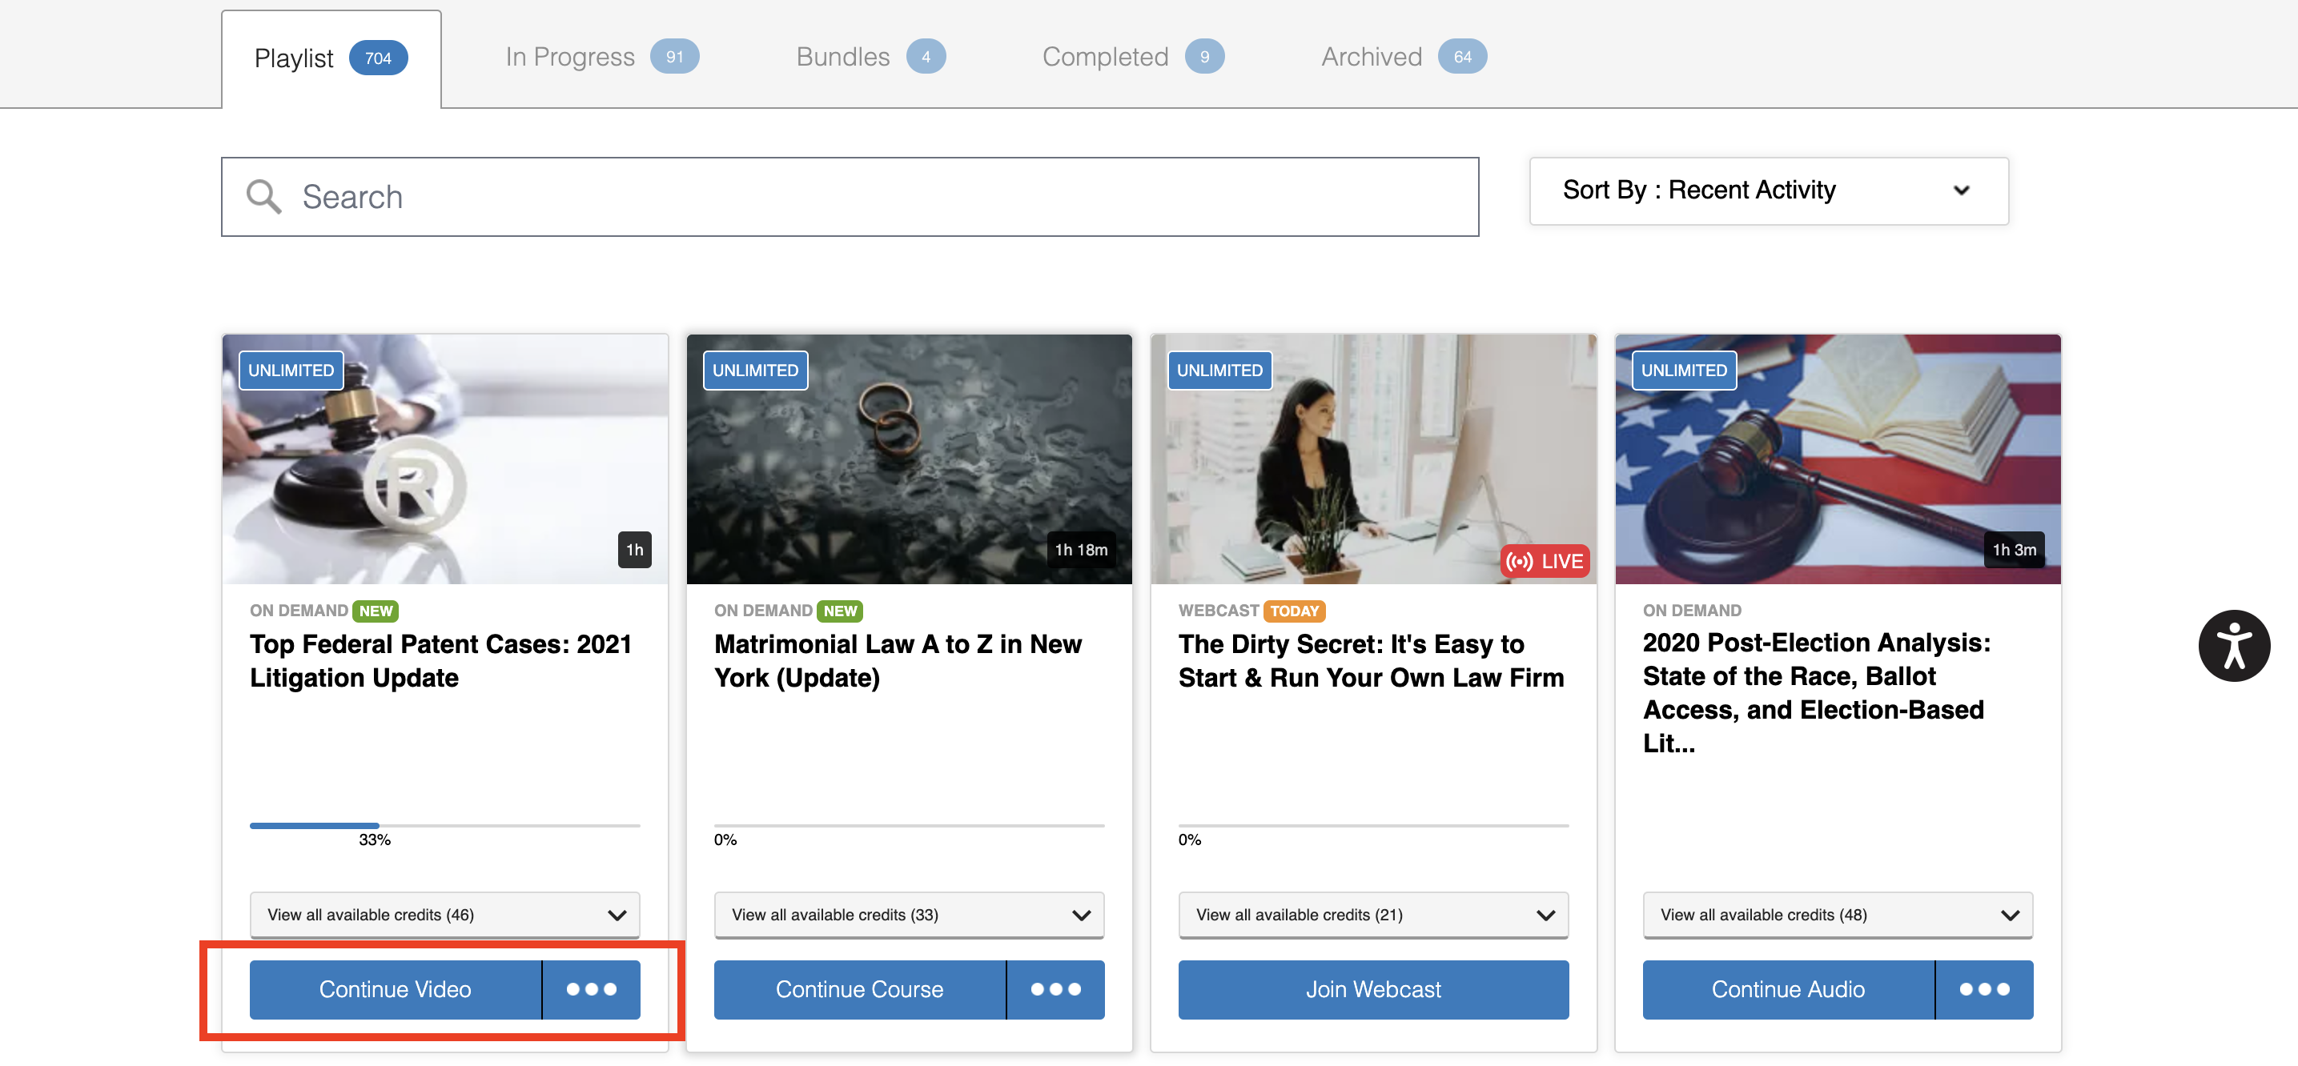Click the Continue Audio button
This screenshot has width=2298, height=1066.
point(1788,989)
